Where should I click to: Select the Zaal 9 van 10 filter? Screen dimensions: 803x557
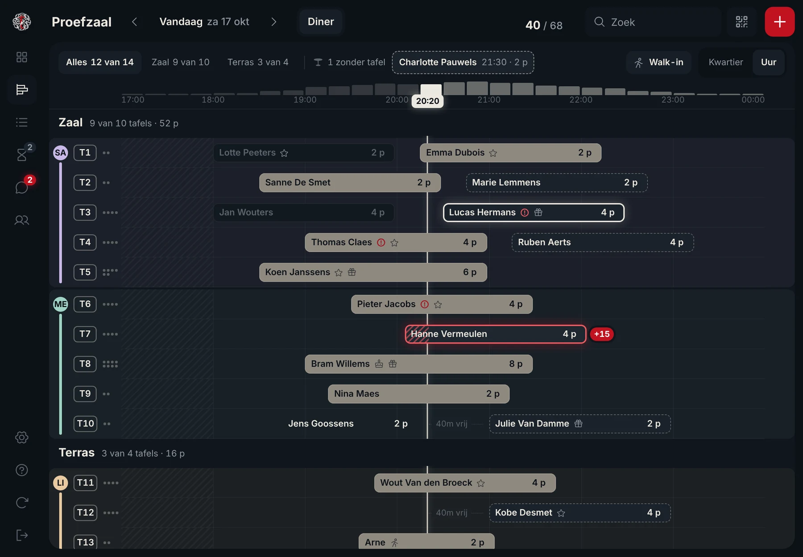click(x=180, y=62)
